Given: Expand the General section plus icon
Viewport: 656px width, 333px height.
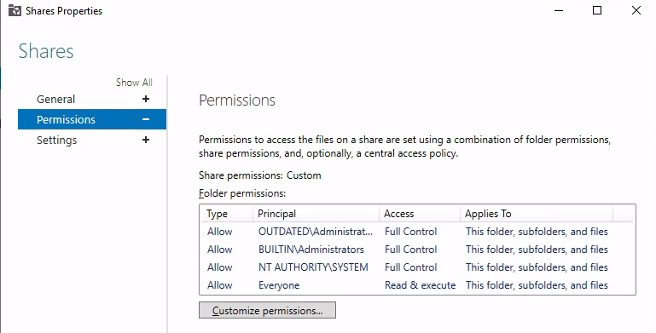Looking at the screenshot, I should pos(146,99).
